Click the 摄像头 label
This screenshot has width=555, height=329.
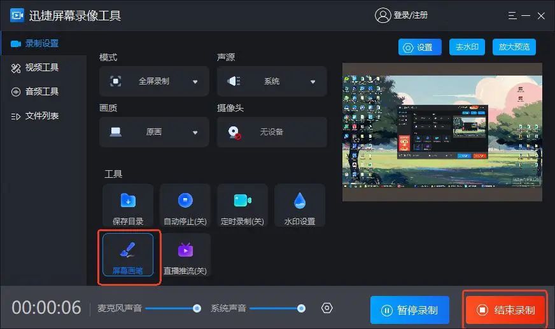(x=230, y=108)
